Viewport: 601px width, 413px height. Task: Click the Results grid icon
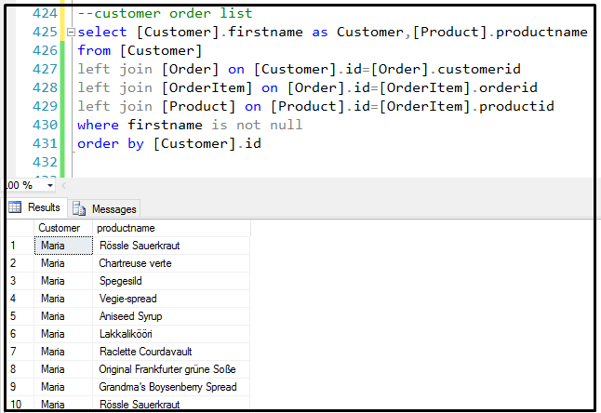(15, 207)
